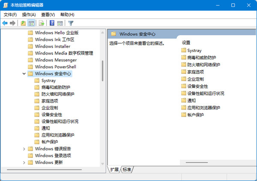Viewport: 257px width, 181px height.
Task: Click the Forward arrow toolbar icon
Action: pyautogui.click(x=12, y=23)
